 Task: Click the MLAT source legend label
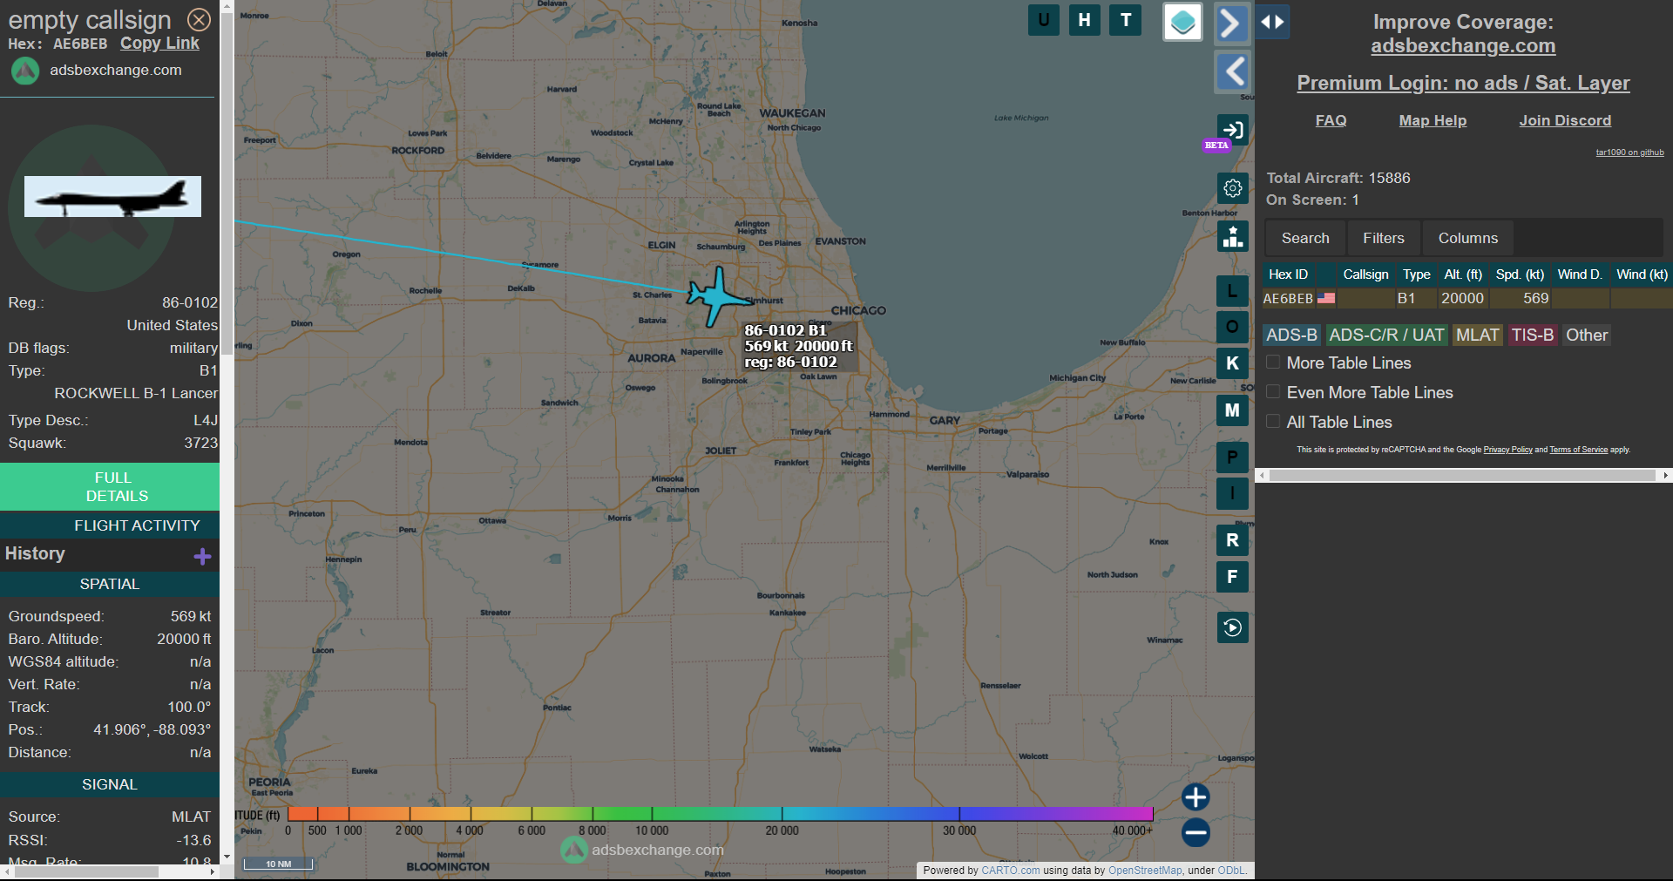[x=1477, y=335]
